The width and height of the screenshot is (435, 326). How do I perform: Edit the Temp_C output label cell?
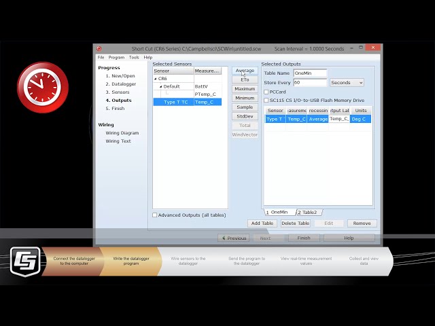coord(339,119)
